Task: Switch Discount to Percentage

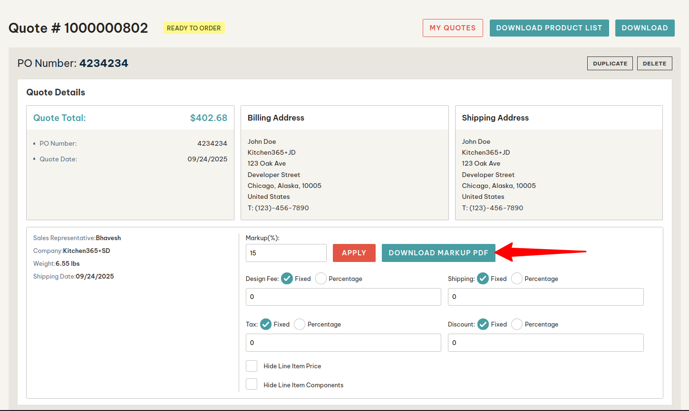Action: coord(517,324)
